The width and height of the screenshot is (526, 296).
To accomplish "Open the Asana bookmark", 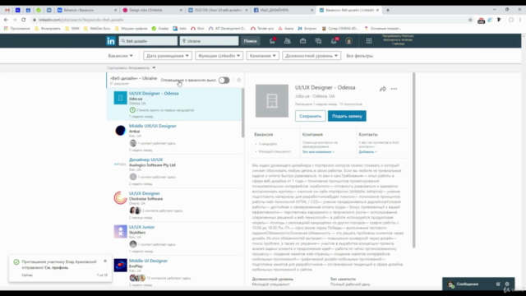I will click(286, 29).
